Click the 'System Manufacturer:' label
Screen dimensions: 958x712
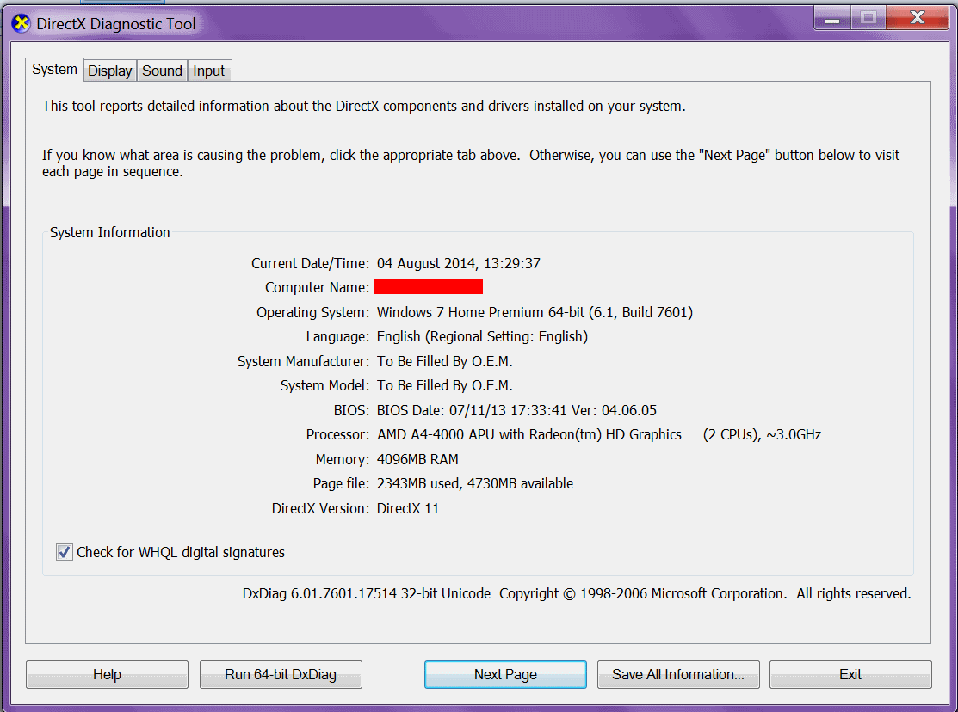[303, 361]
